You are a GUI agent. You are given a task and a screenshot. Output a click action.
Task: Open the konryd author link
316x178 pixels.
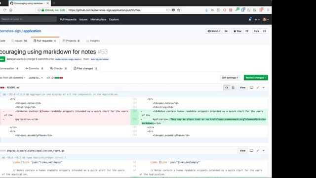pyautogui.click(x=11, y=59)
